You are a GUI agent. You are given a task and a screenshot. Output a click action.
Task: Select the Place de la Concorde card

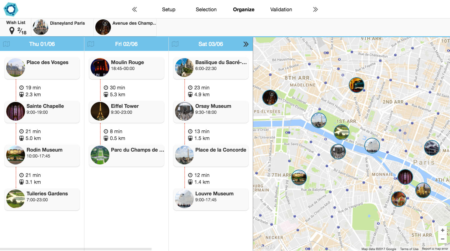(211, 155)
